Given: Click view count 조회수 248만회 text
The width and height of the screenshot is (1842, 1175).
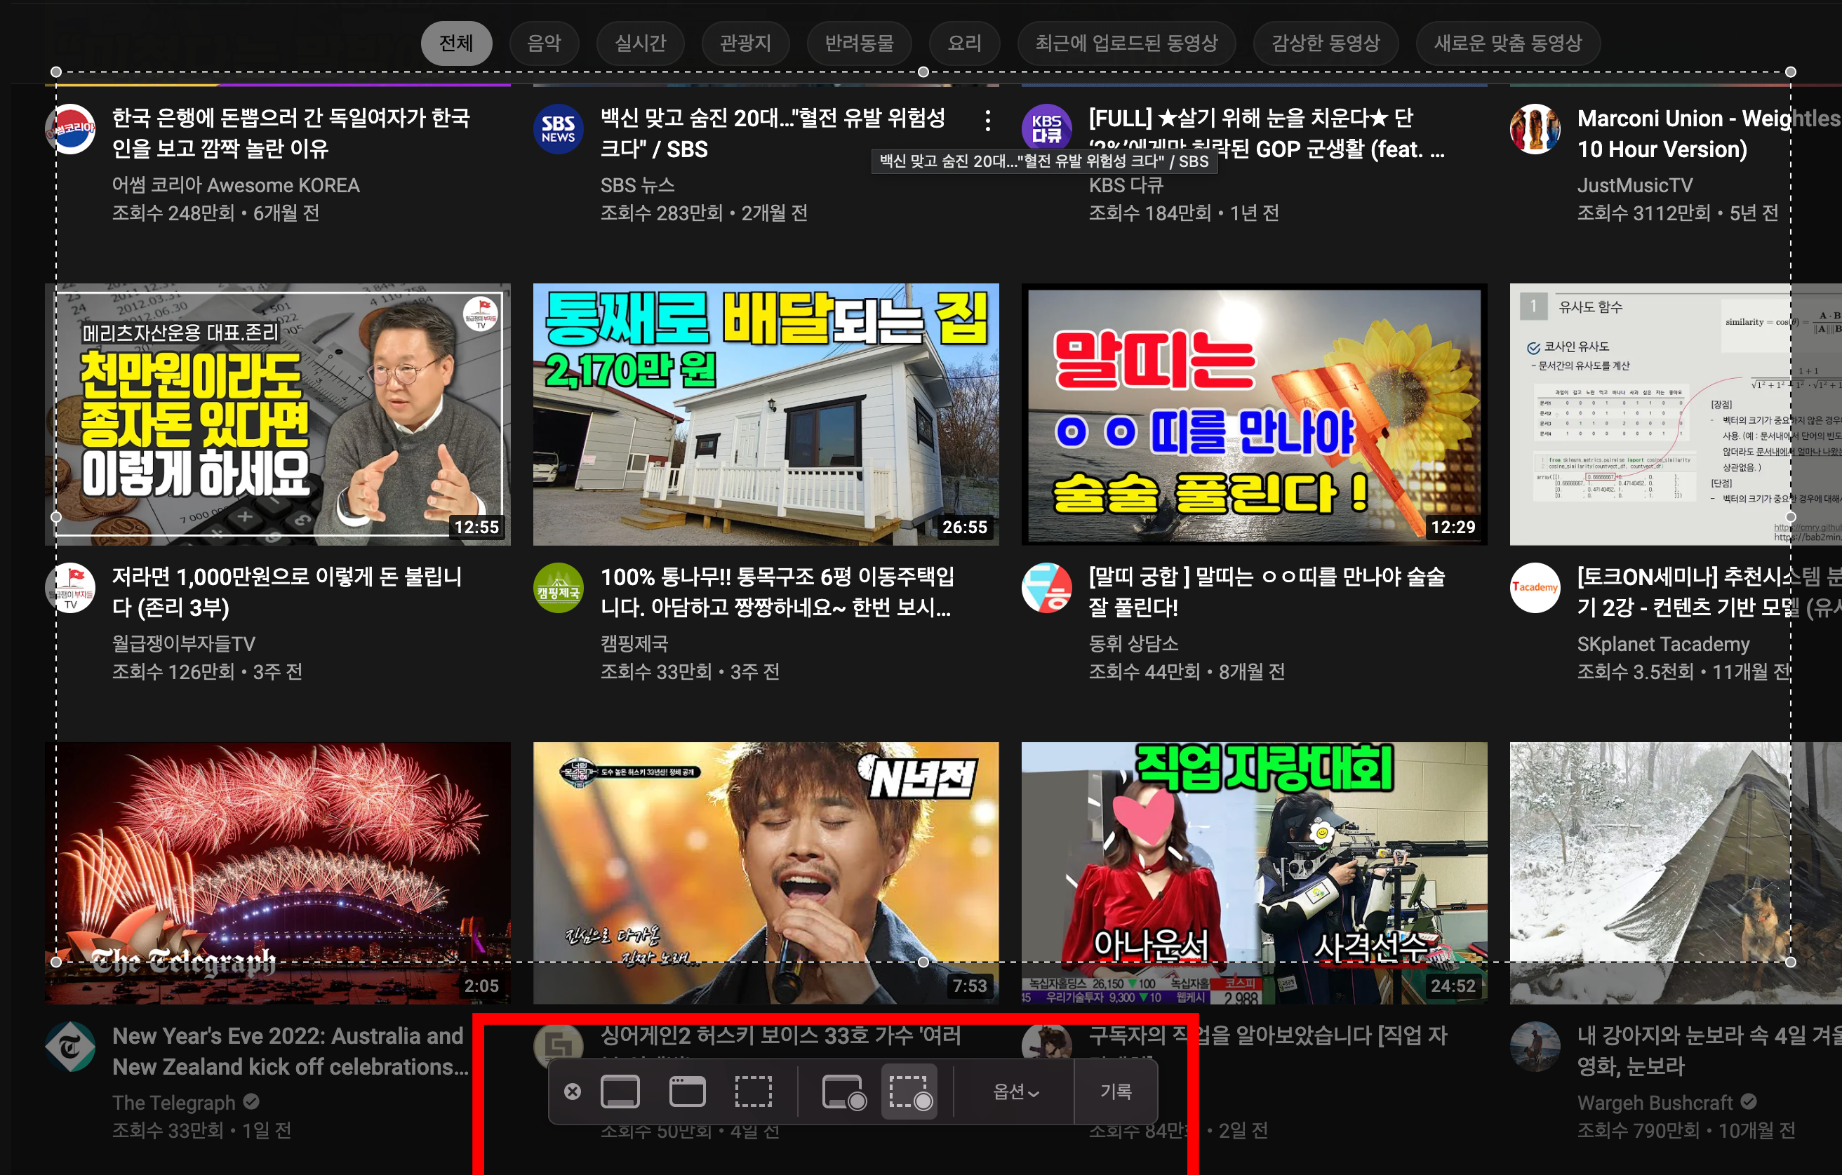Looking at the screenshot, I should (x=173, y=213).
